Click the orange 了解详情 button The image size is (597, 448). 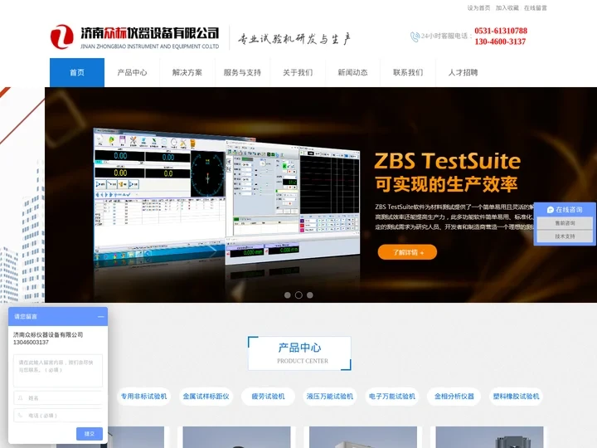407,252
